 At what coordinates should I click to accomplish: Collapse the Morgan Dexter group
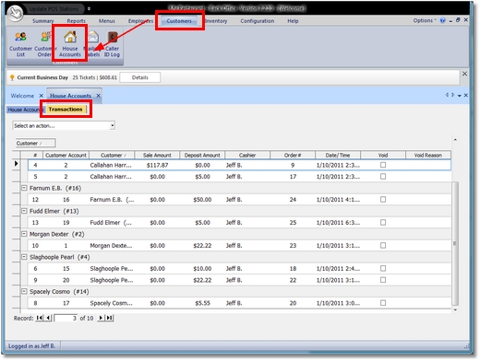tap(24, 234)
